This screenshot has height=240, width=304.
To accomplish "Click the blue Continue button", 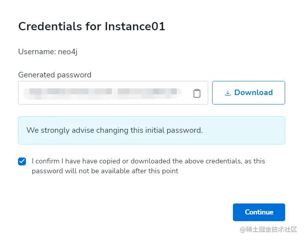I will [x=258, y=212].
